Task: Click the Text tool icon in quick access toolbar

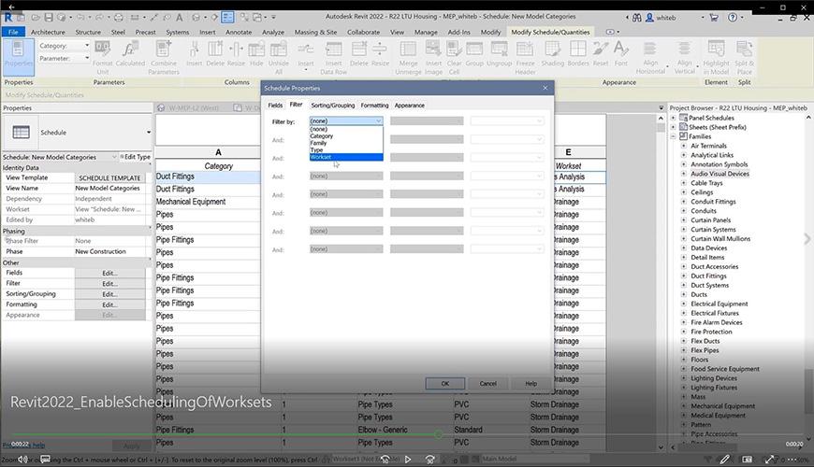Action: [179, 17]
